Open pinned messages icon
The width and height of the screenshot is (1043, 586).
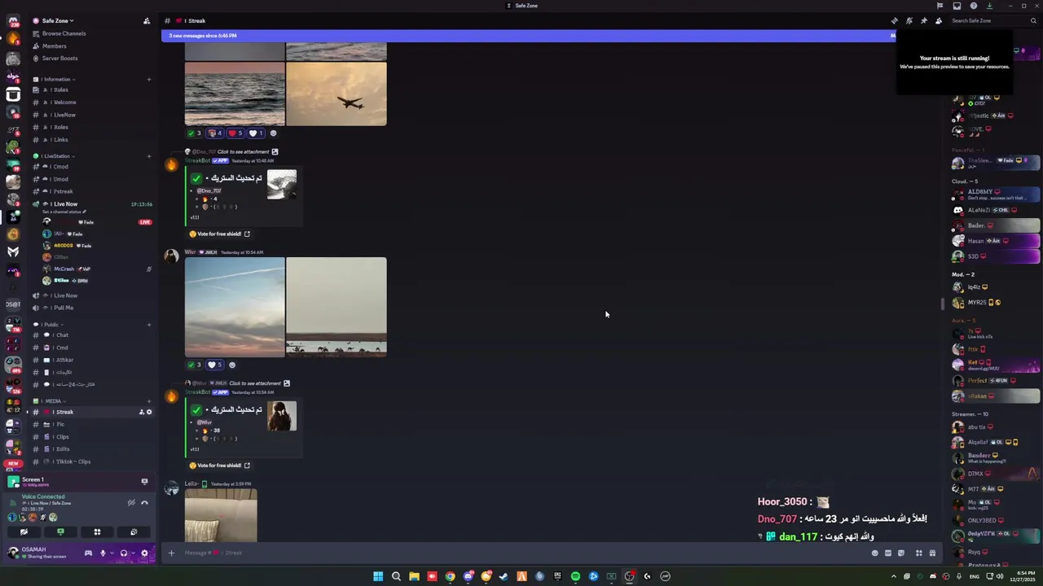924,20
